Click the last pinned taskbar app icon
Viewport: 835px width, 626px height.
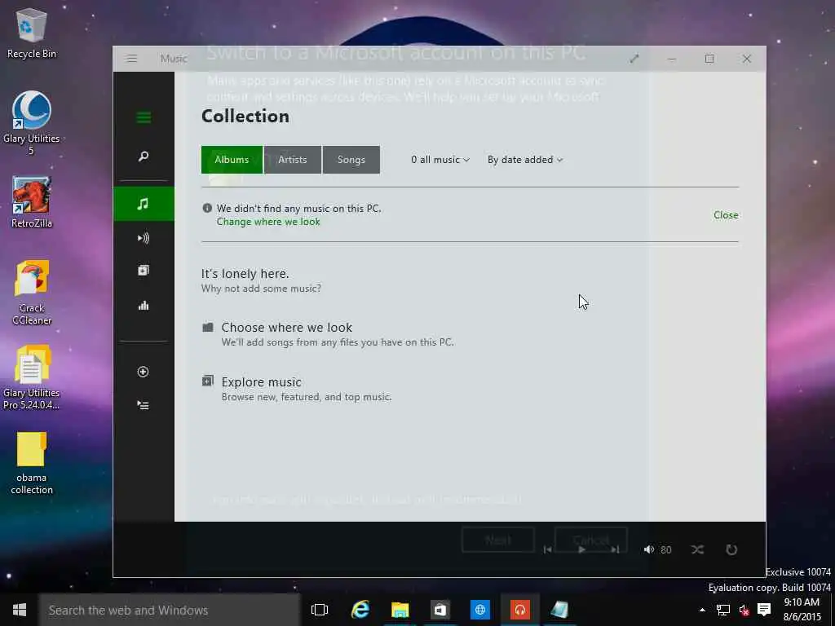[559, 610]
